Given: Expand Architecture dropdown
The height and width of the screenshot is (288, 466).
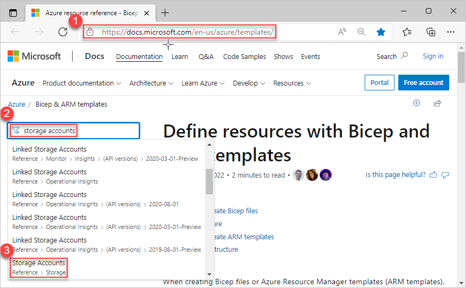Looking at the screenshot, I should tap(151, 83).
